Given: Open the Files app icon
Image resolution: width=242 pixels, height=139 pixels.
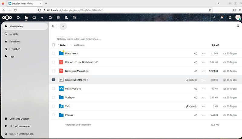Looking at the screenshot, I should [26, 18].
